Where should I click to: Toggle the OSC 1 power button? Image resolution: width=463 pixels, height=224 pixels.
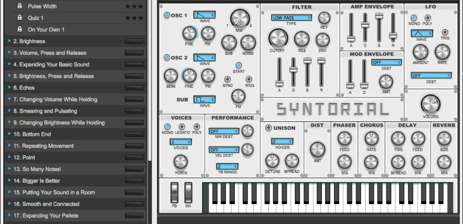(167, 15)
